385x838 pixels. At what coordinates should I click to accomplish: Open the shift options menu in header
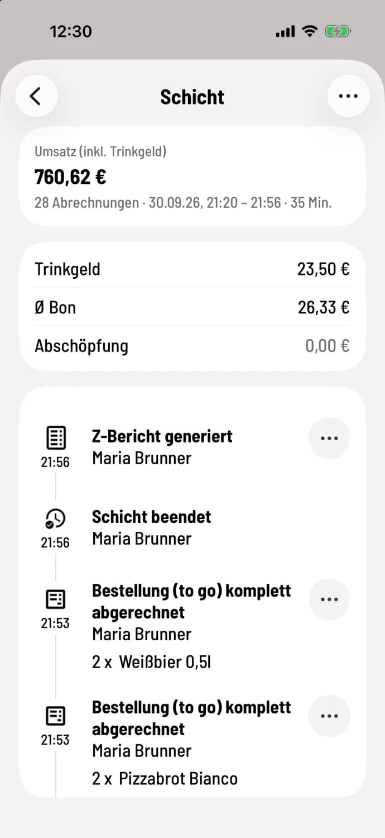(348, 96)
